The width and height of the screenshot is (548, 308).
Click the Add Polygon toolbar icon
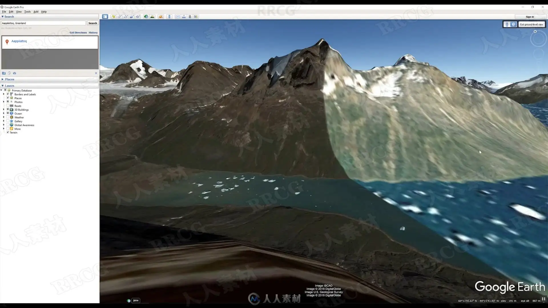tap(120, 17)
